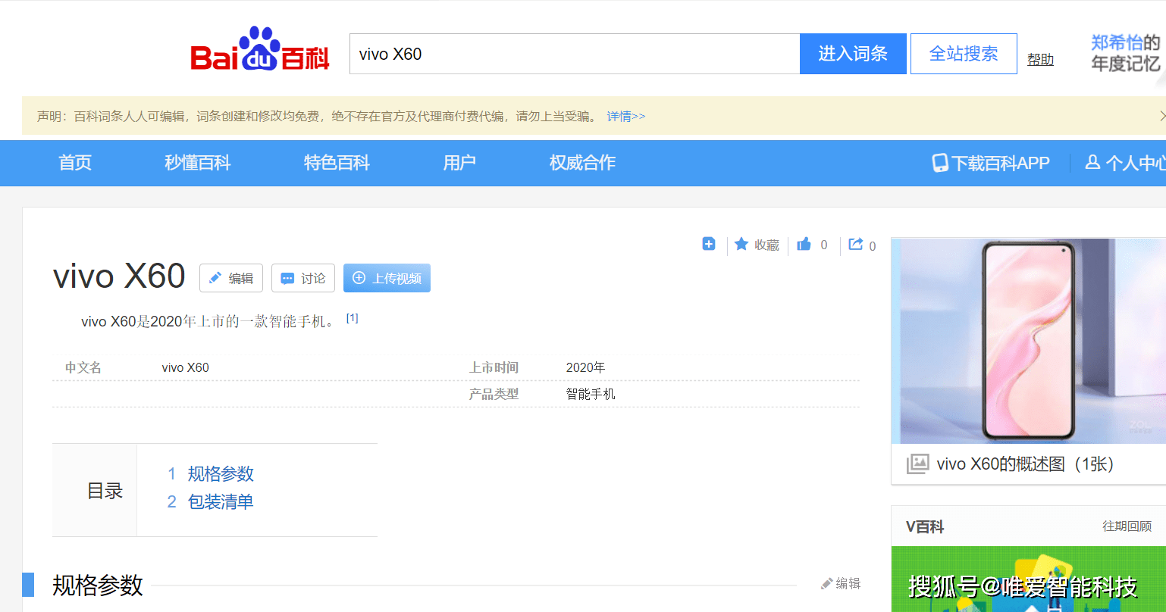Select 秒懂百科 in navigation bar

[197, 163]
